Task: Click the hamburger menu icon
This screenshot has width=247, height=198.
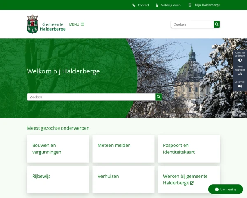Action: click(83, 24)
